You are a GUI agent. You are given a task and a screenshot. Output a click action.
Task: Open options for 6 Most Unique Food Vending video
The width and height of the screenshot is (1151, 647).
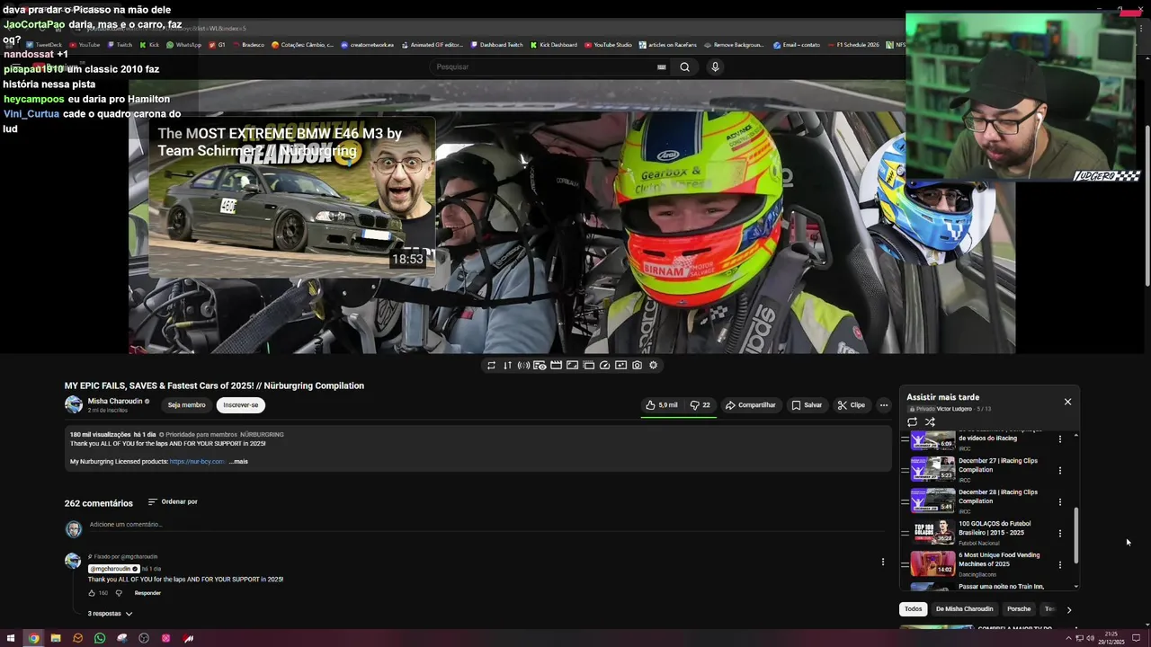click(x=1060, y=564)
